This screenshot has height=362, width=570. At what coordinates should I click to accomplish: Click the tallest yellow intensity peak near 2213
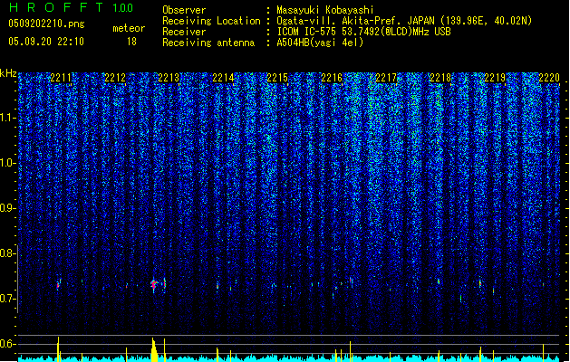pos(154,349)
